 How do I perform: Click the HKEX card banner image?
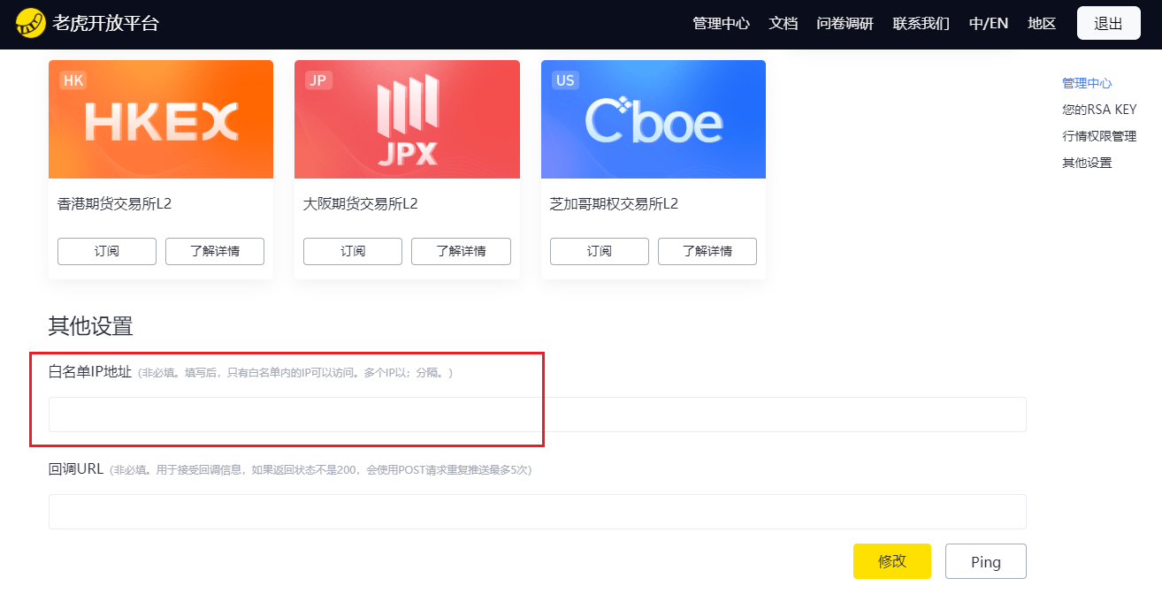coord(161,119)
